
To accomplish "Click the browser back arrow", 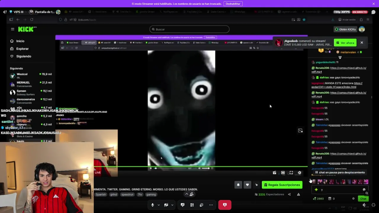I will coord(18,20).
